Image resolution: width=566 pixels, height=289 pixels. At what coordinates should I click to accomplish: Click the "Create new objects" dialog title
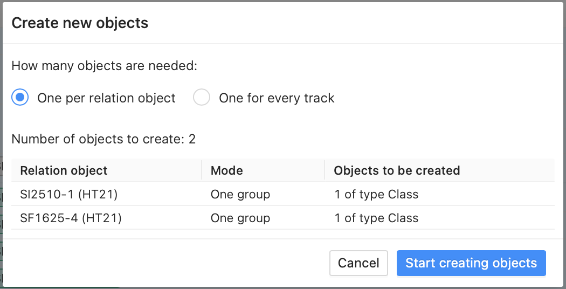coord(80,23)
